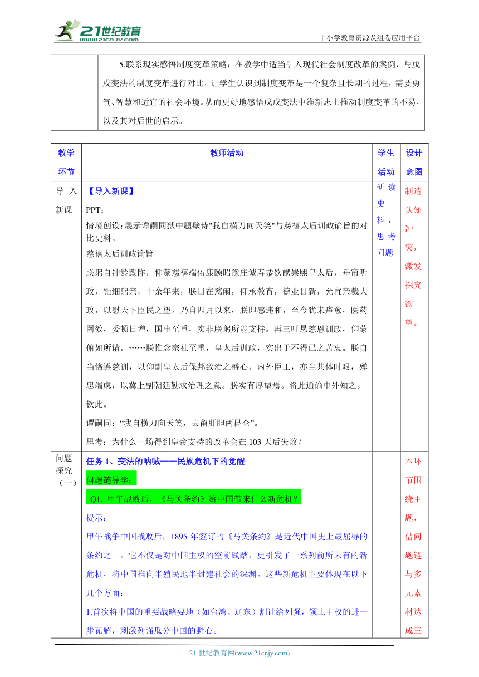This screenshot has width=479, height=677.
Task: Click the line 钦此。
Action: [x=99, y=405]
